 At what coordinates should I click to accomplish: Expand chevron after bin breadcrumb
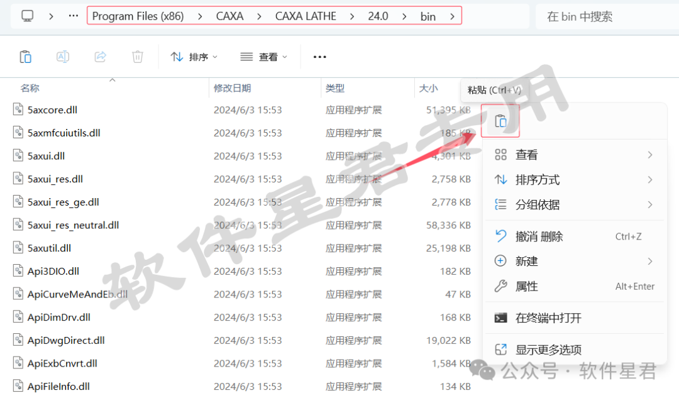click(x=452, y=16)
